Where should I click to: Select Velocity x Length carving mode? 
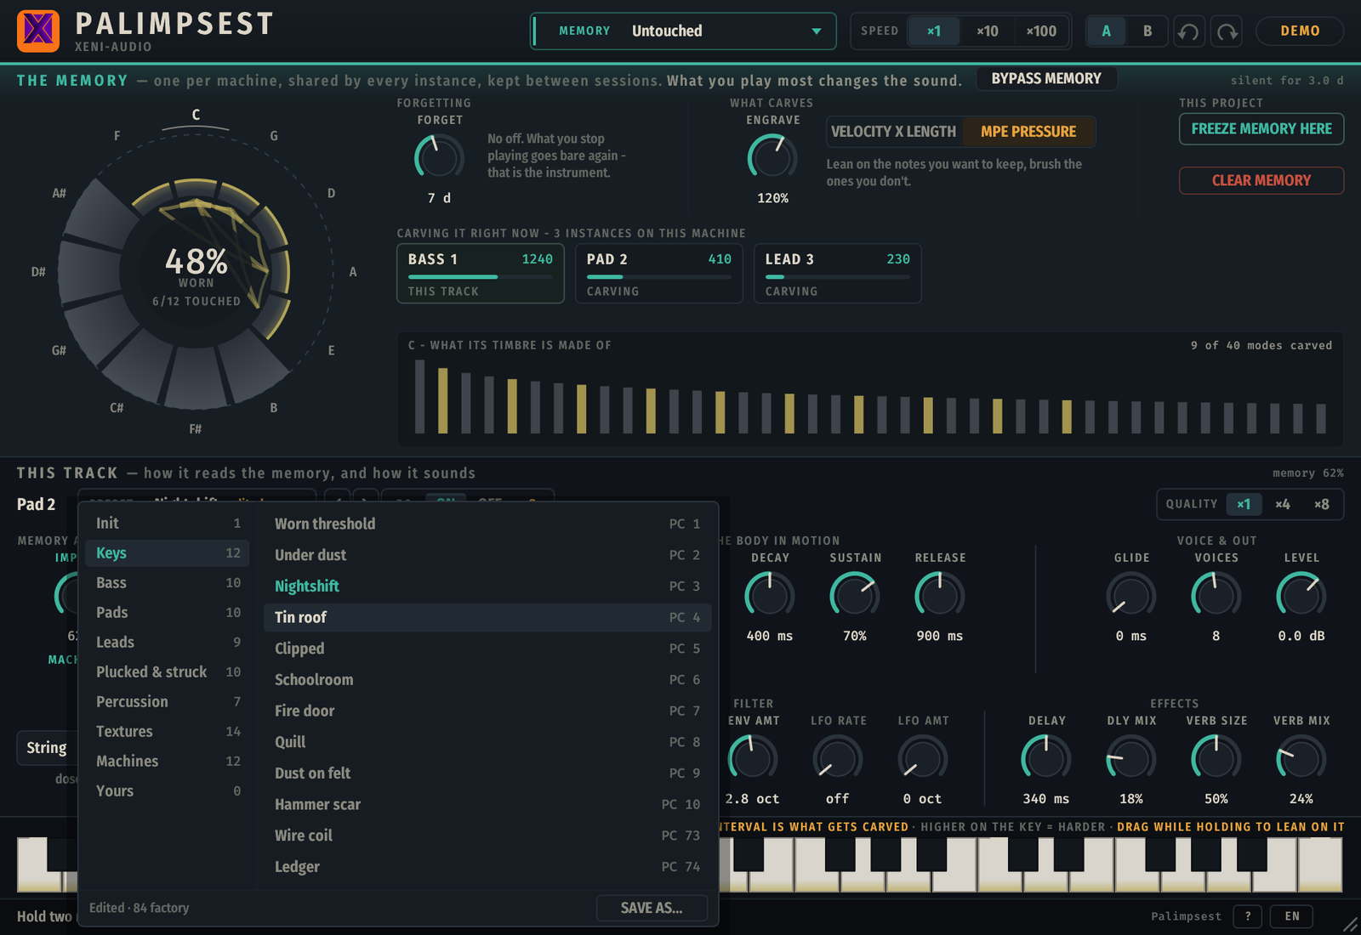coord(894,132)
